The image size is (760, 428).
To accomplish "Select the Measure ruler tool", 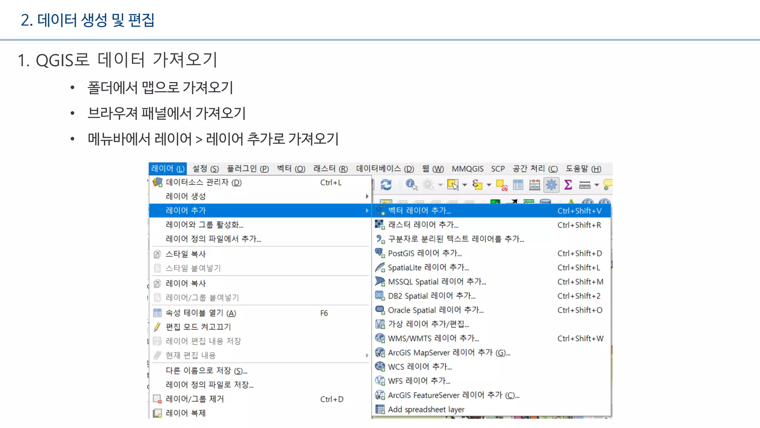I will (x=584, y=185).
